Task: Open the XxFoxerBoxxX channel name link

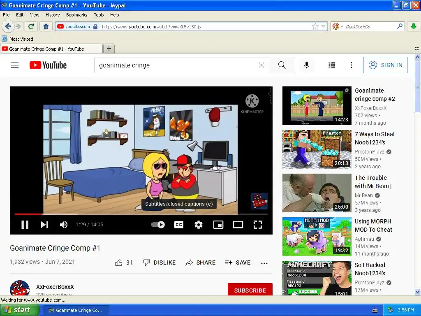Action: (x=55, y=287)
